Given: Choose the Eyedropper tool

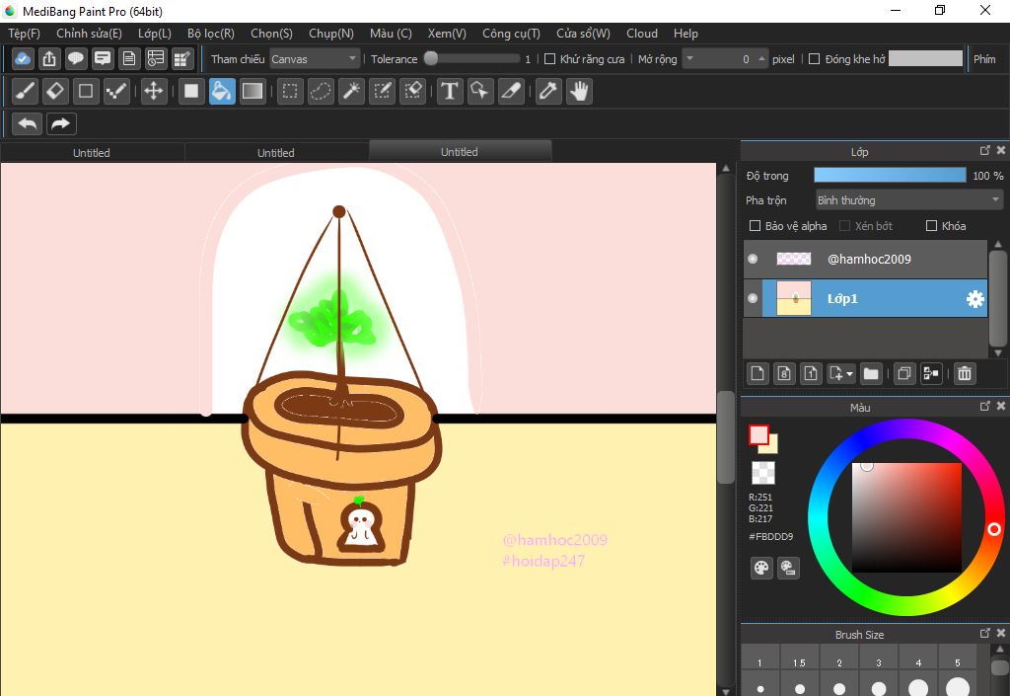Looking at the screenshot, I should pyautogui.click(x=547, y=92).
